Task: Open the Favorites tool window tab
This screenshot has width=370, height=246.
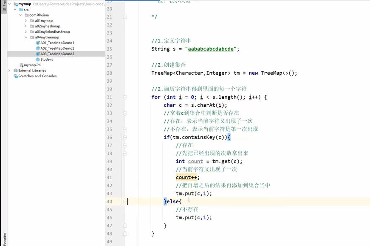Action: coord(3,238)
